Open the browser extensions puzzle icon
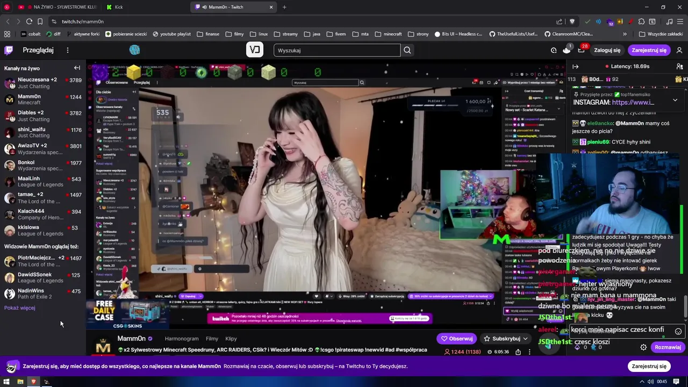The image size is (688, 387). 641,21
